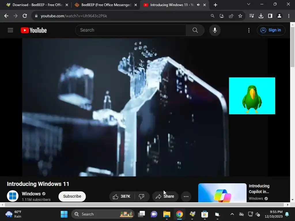Open a new browser tab
This screenshot has width=295, height=221.
(215, 5)
